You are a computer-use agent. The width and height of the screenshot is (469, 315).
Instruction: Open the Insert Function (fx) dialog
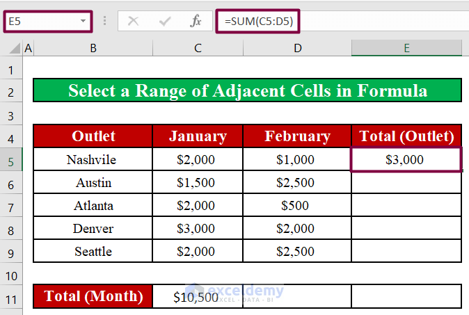pos(196,21)
